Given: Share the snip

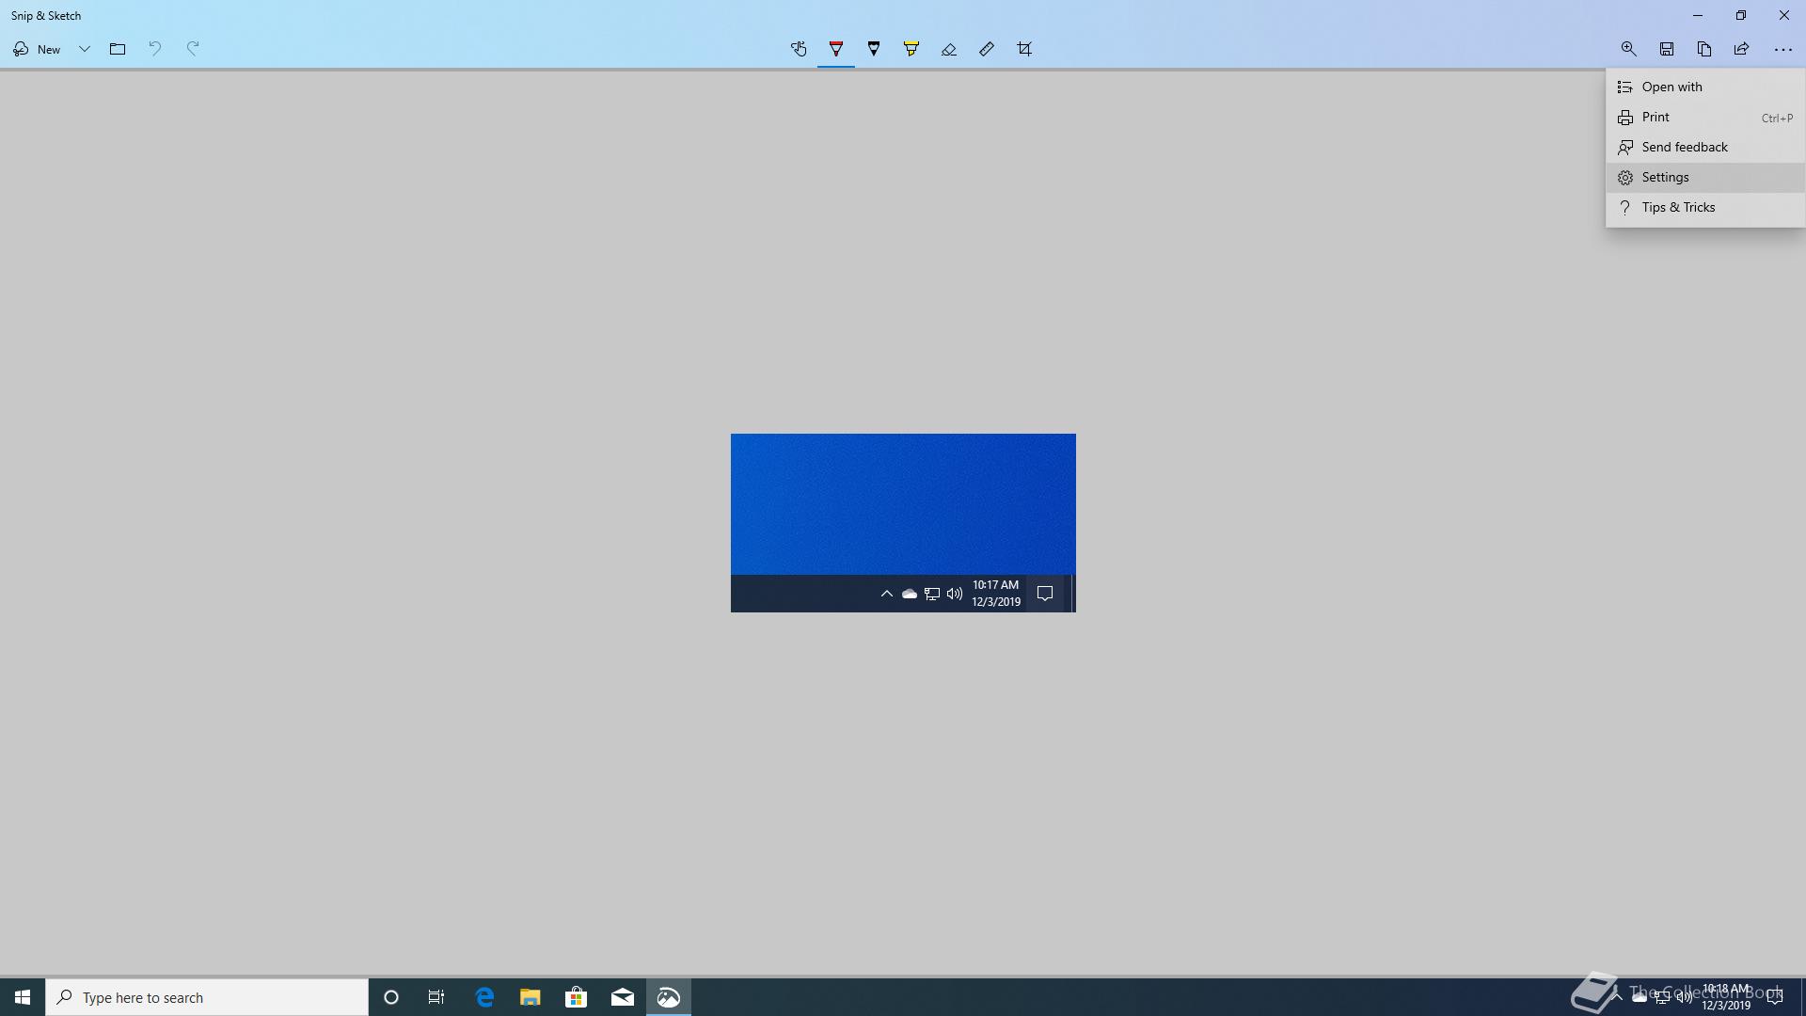Looking at the screenshot, I should pos(1741,49).
